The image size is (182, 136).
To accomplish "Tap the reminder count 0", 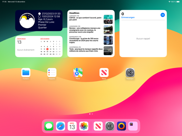I will click(123, 14).
